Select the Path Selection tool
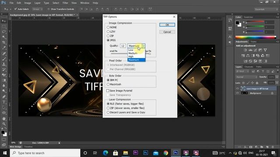This screenshot has height=157, width=280. (4, 108)
